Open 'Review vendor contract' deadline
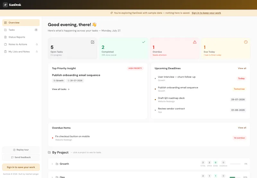Viewport: 257px width, 178px height. [171, 109]
